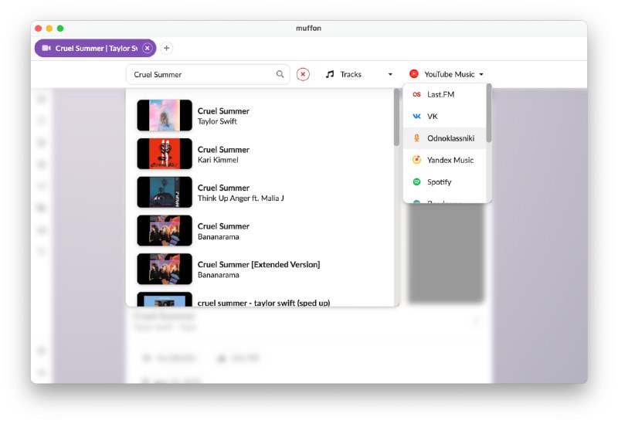Click the Last.FM logo icon

click(x=416, y=94)
